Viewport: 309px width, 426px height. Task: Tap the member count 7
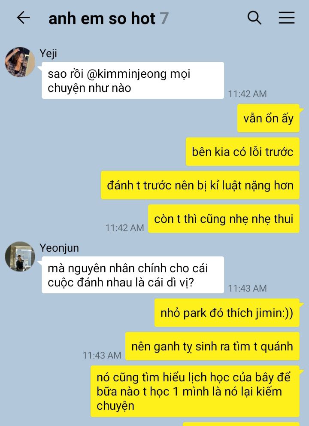tap(164, 18)
